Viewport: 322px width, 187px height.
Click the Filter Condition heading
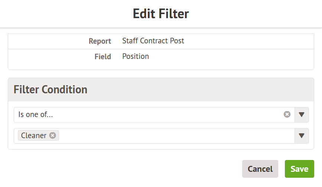(51, 90)
